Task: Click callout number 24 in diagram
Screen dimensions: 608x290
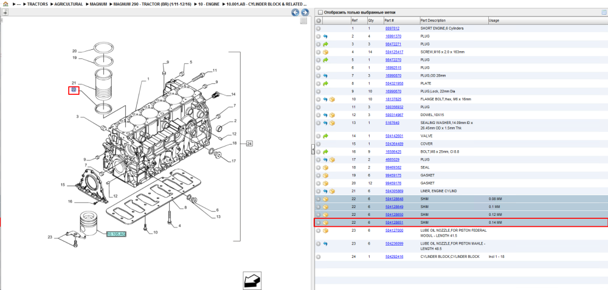Action: (x=249, y=144)
